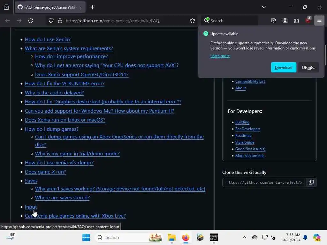Reload the current page
The height and width of the screenshot is (245, 327).
(31, 21)
